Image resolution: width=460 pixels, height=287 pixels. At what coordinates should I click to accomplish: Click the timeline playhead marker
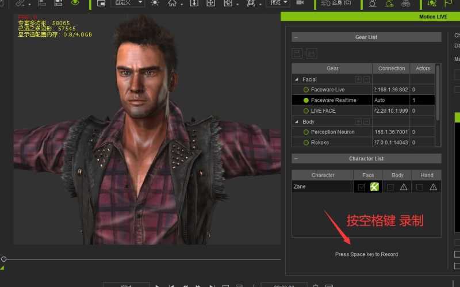coord(4,259)
